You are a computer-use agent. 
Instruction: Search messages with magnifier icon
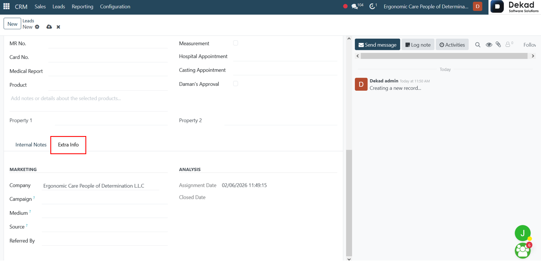tap(477, 45)
